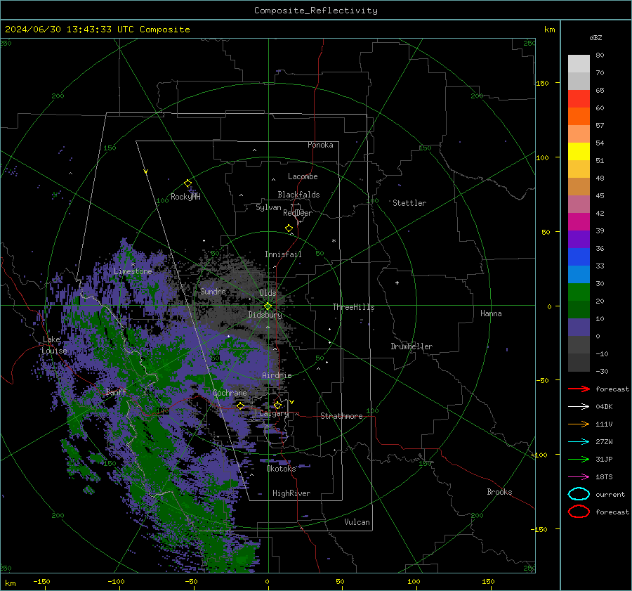632x591 pixels.
Task: Click the green 20-30 dBZ color swatch
Action: click(579, 292)
